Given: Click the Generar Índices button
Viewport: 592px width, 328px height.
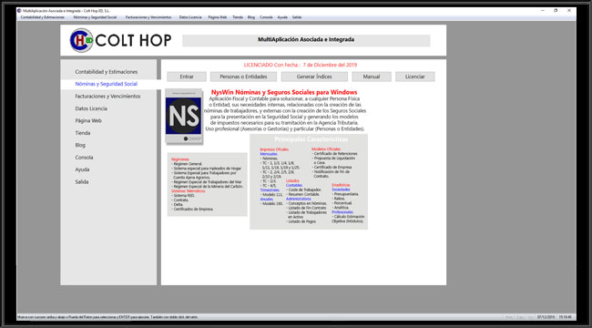Looking at the screenshot, I should [314, 77].
